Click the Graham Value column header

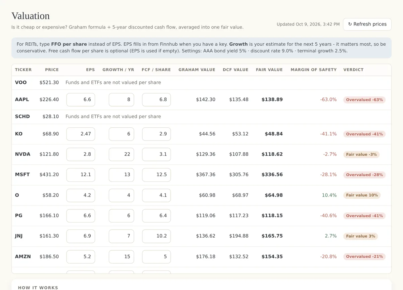pos(197,70)
